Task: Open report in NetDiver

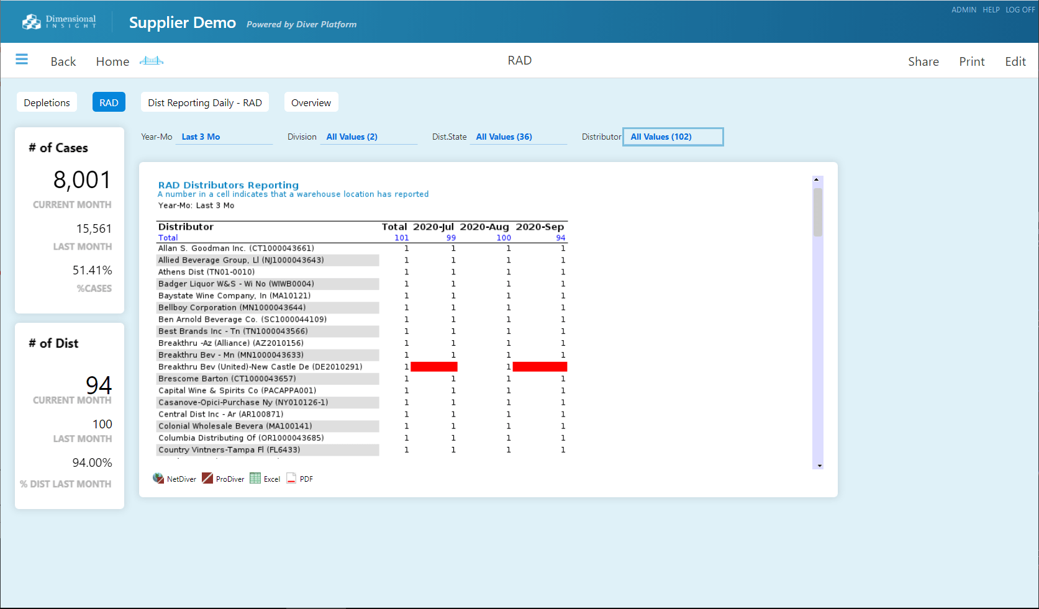Action: (x=175, y=479)
